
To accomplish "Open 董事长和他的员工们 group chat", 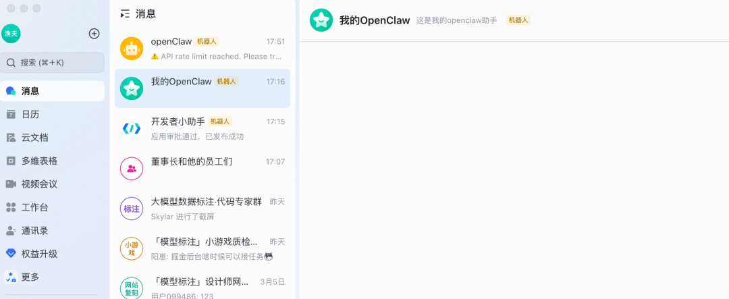I will (x=202, y=168).
